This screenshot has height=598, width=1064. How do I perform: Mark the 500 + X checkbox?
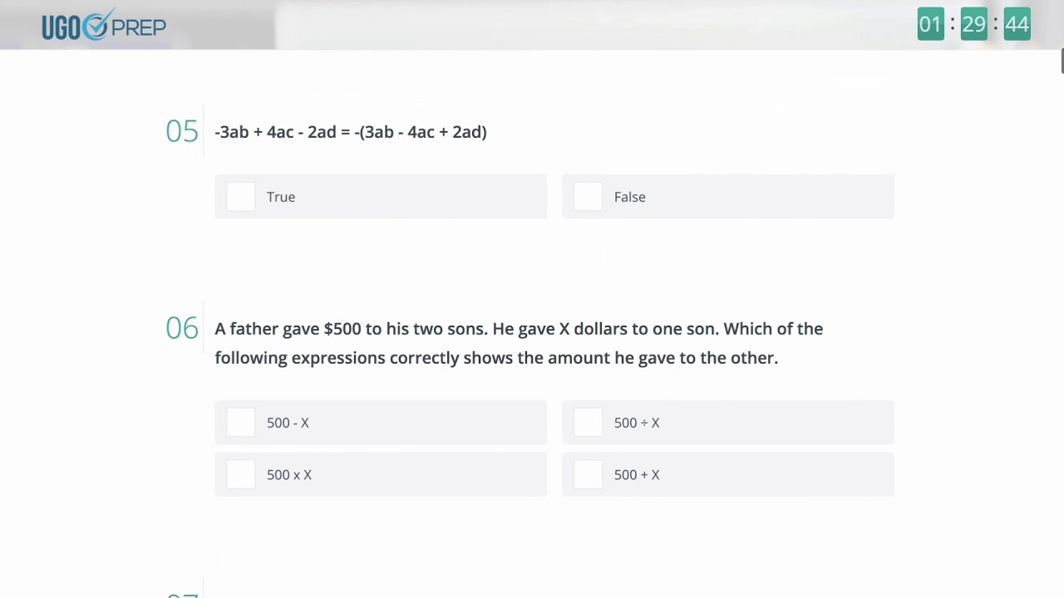coord(589,475)
